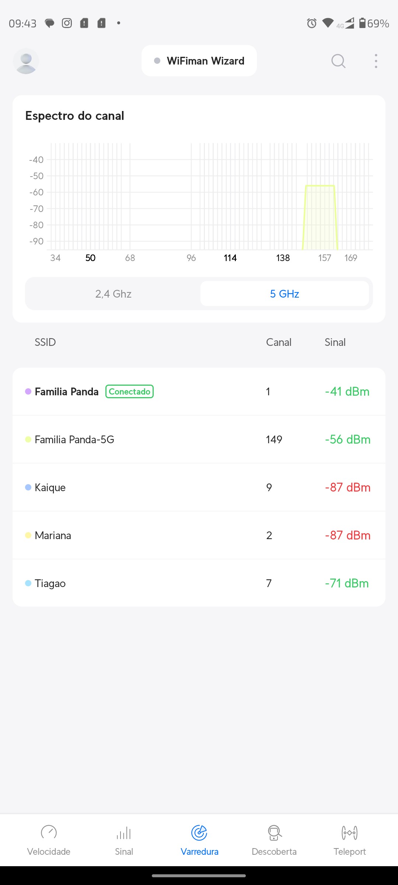Switch spectrum to 2,4 Ghz band

pos(113,294)
